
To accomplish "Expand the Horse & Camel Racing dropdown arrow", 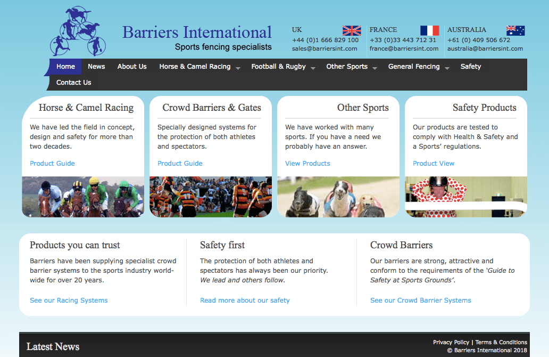I will click(238, 68).
